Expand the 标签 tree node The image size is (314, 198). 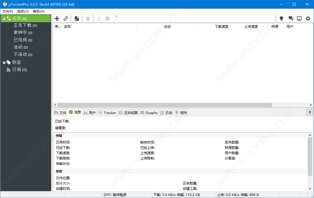coord(4,63)
